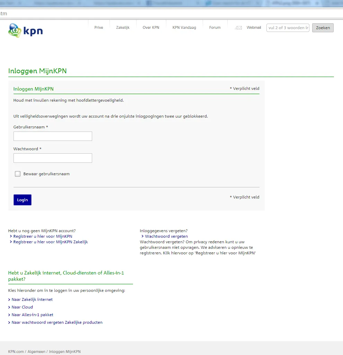This screenshot has height=355, width=343.
Task: Click the Inloggen MijnKPN page heading
Action: 37,71
